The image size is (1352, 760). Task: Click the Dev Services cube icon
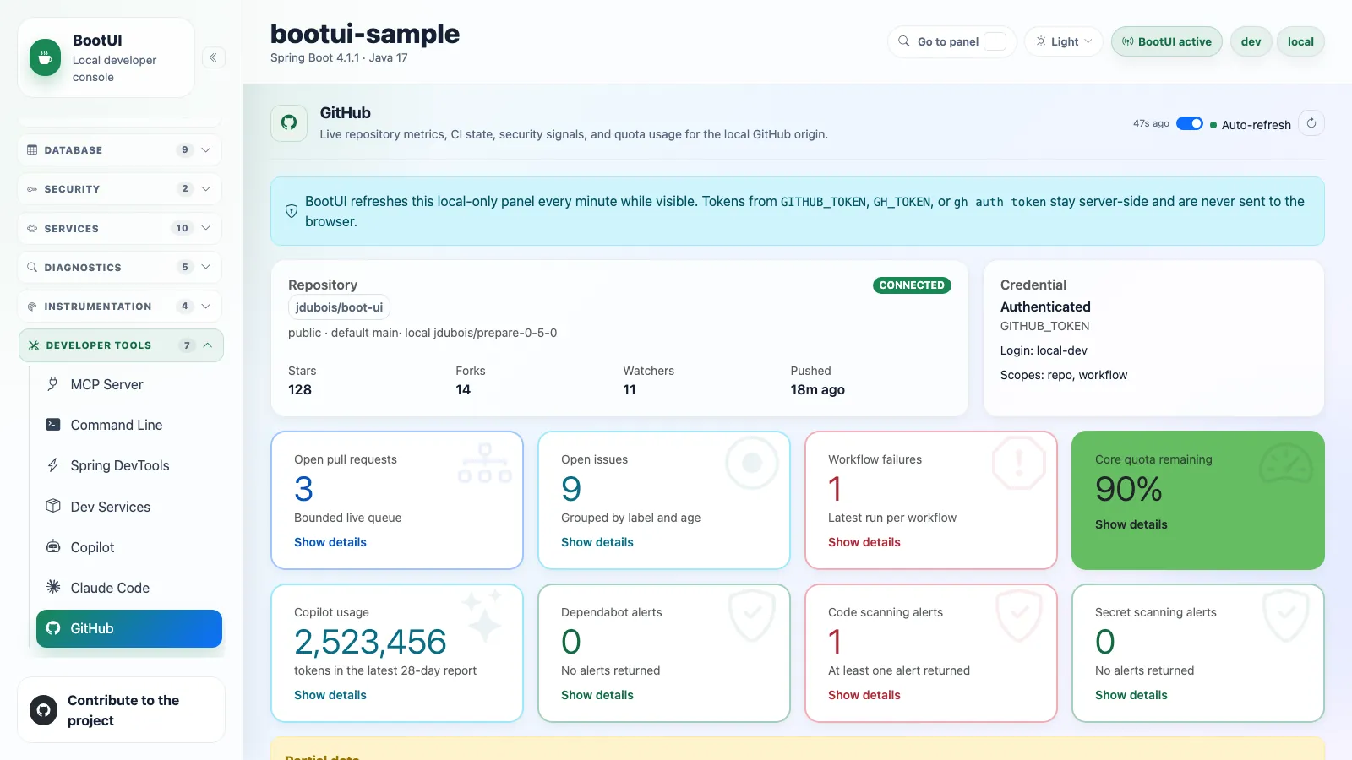[53, 506]
